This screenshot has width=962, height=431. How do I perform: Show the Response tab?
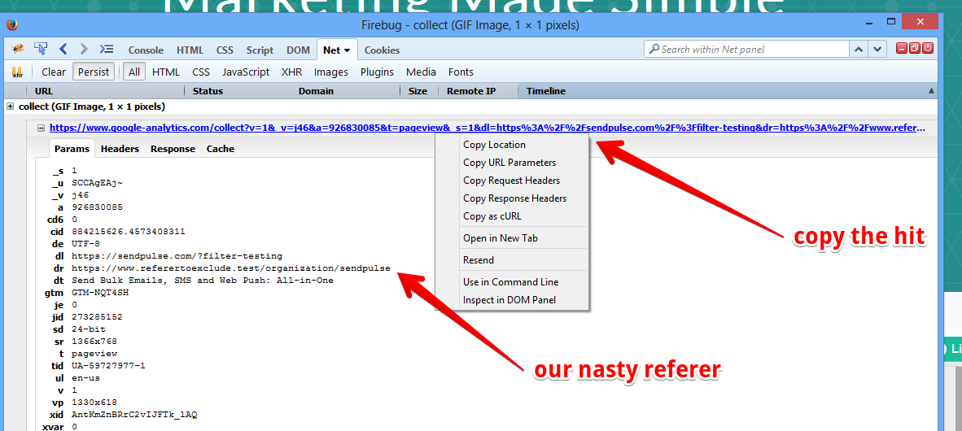(x=173, y=148)
